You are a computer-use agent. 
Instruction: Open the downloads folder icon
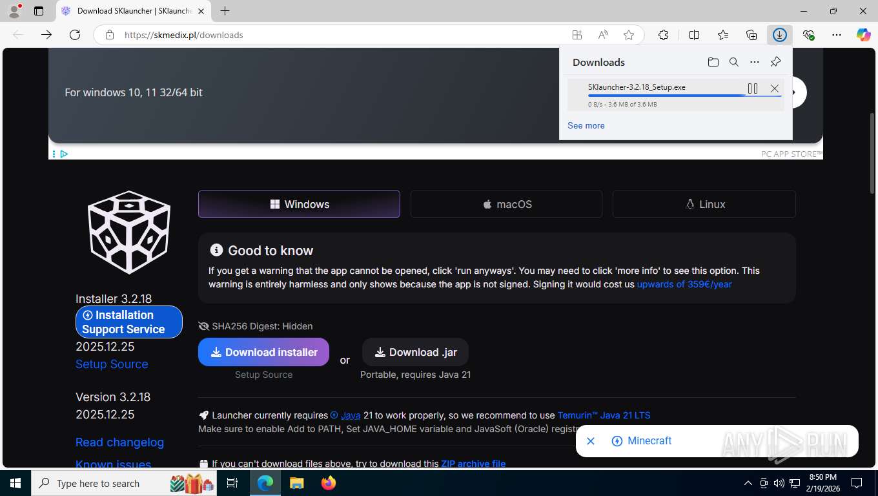tap(713, 62)
